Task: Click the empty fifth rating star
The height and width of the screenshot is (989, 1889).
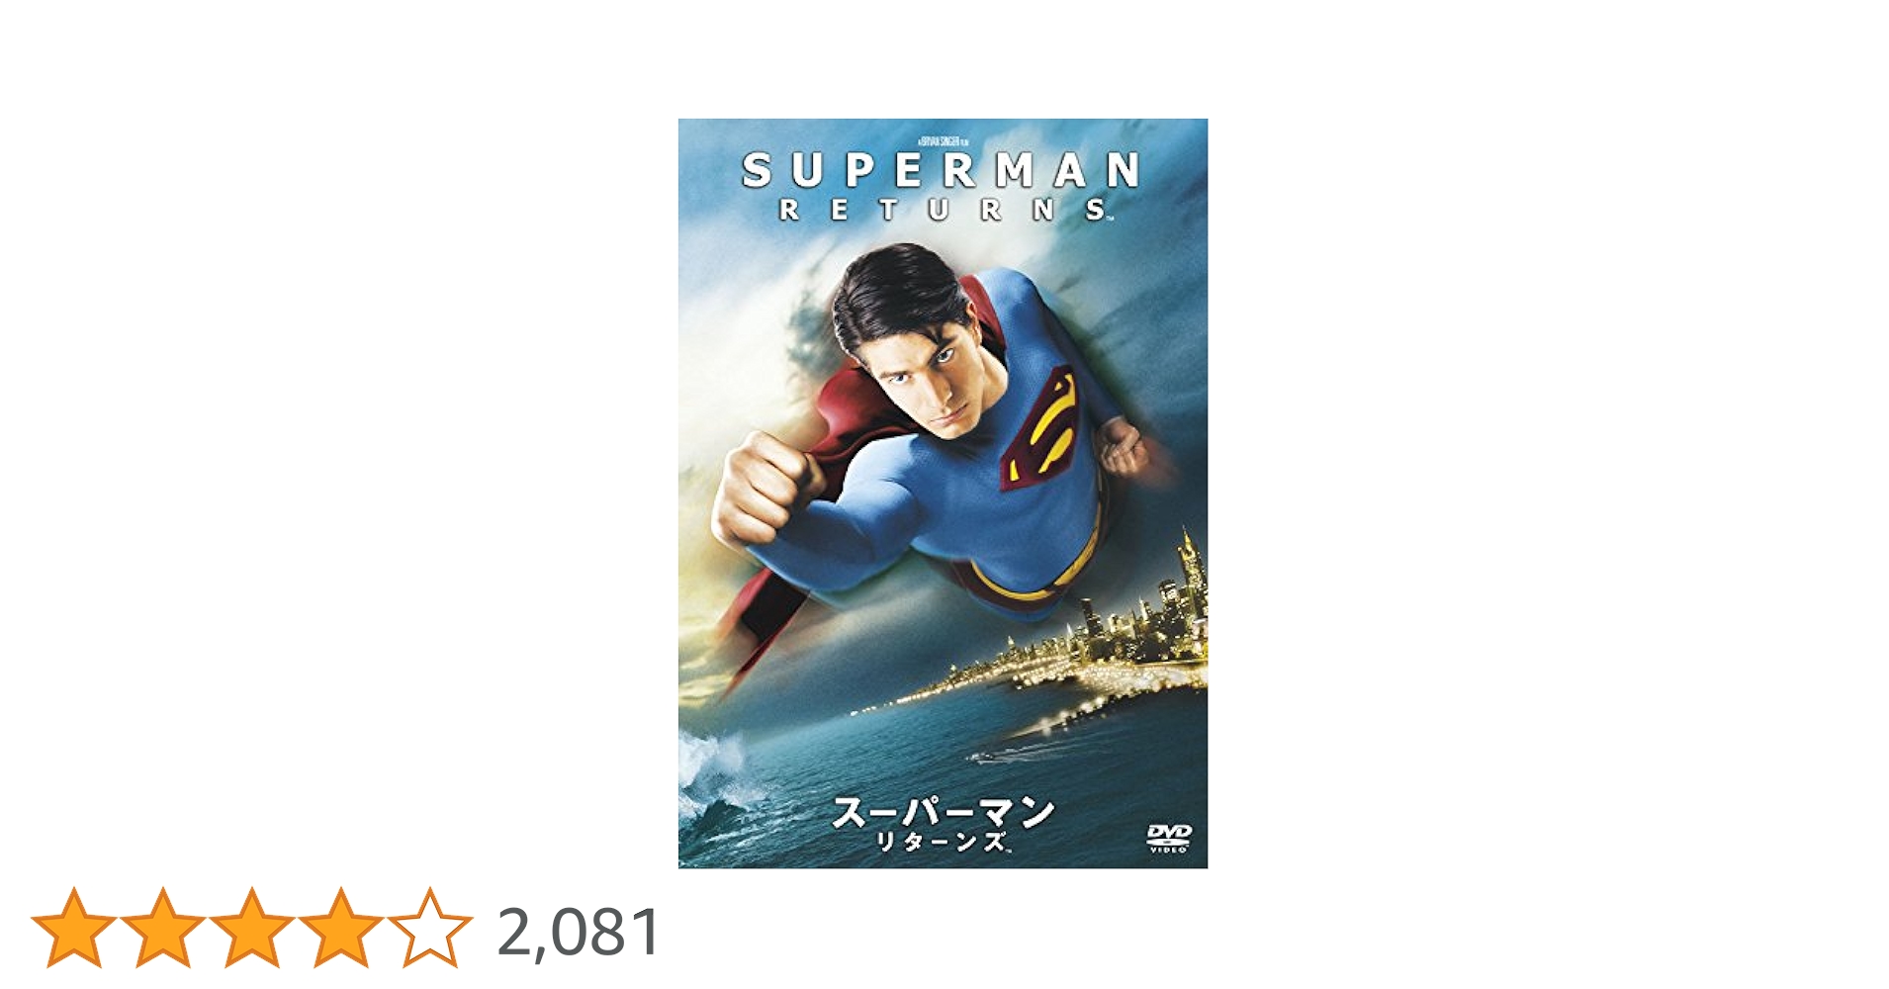Action: [x=430, y=928]
